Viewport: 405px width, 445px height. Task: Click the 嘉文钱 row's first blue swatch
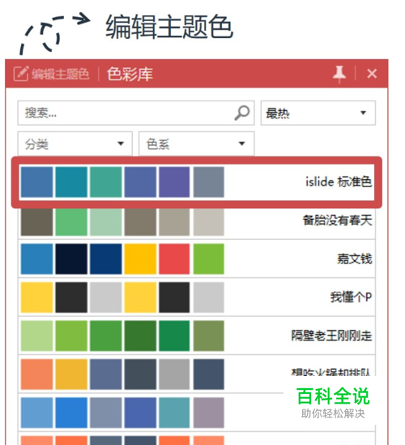coord(37,259)
